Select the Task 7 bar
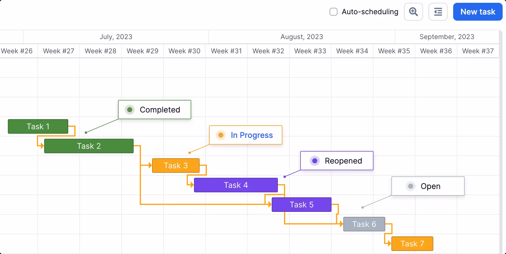The height and width of the screenshot is (254, 506). point(412,244)
